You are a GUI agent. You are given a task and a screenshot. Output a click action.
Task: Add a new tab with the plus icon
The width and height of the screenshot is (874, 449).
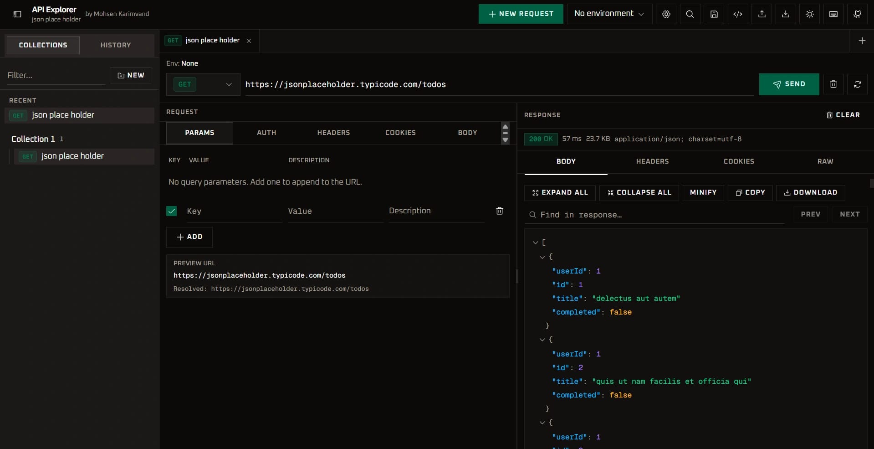tap(862, 41)
